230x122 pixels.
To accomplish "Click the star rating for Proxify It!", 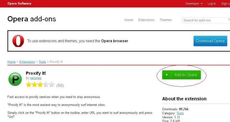I will [x=40, y=85].
